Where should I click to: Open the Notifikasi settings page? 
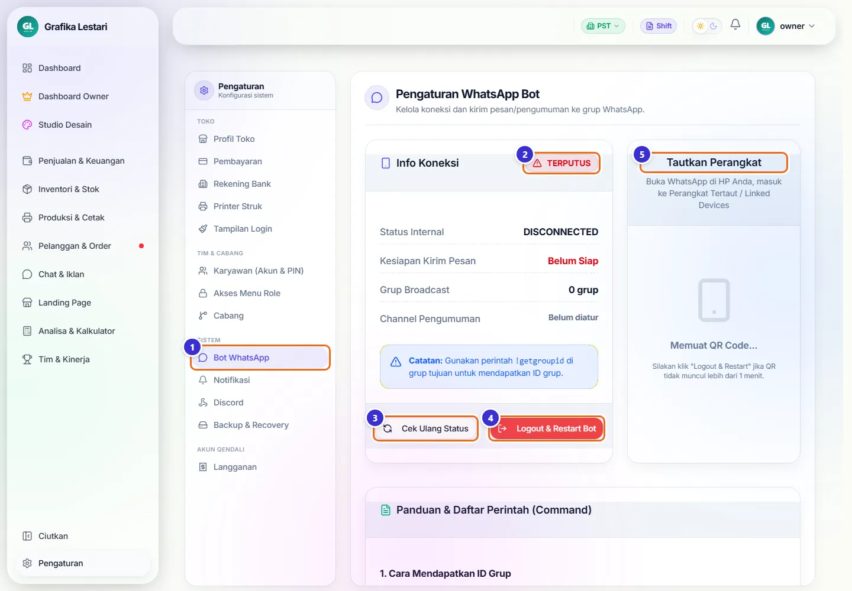point(260,380)
